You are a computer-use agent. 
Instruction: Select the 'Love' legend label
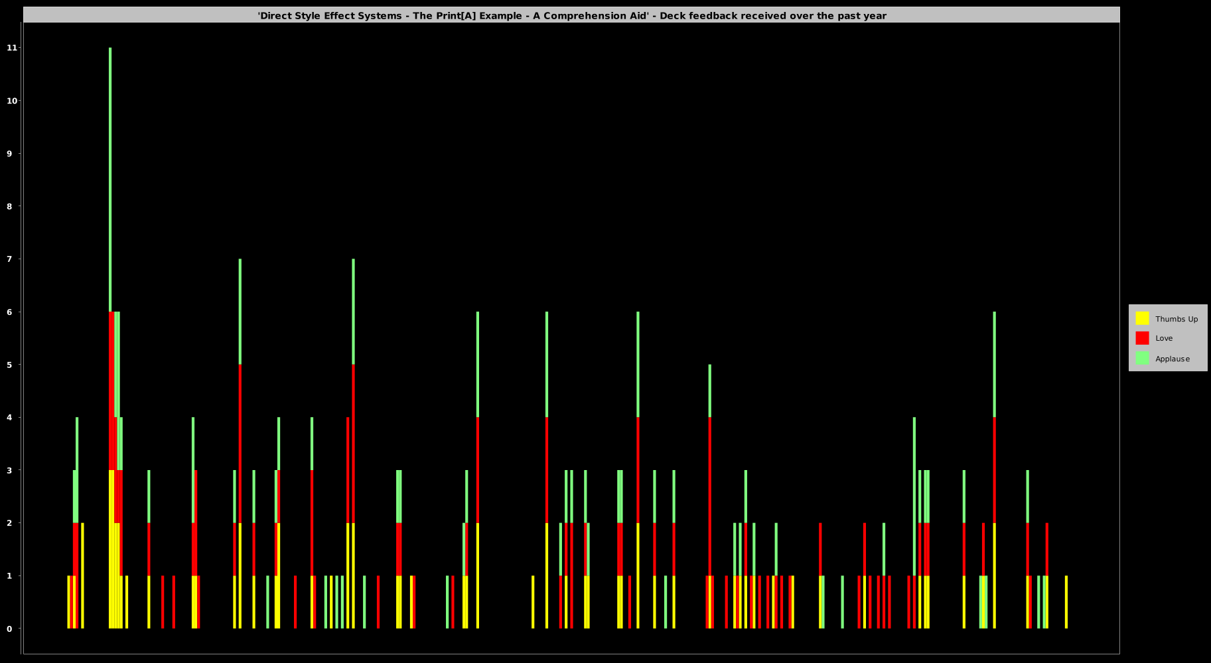click(1164, 338)
